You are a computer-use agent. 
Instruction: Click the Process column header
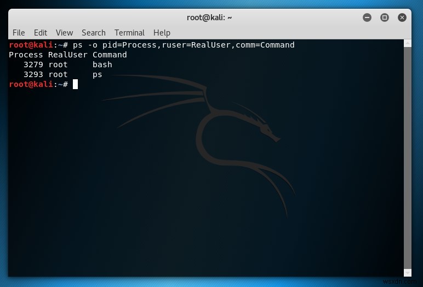[x=26, y=55]
